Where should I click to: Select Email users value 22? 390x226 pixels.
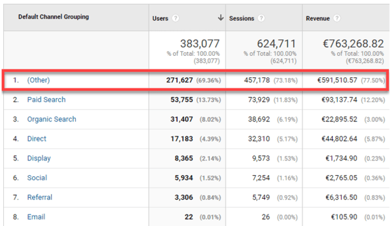click(189, 217)
